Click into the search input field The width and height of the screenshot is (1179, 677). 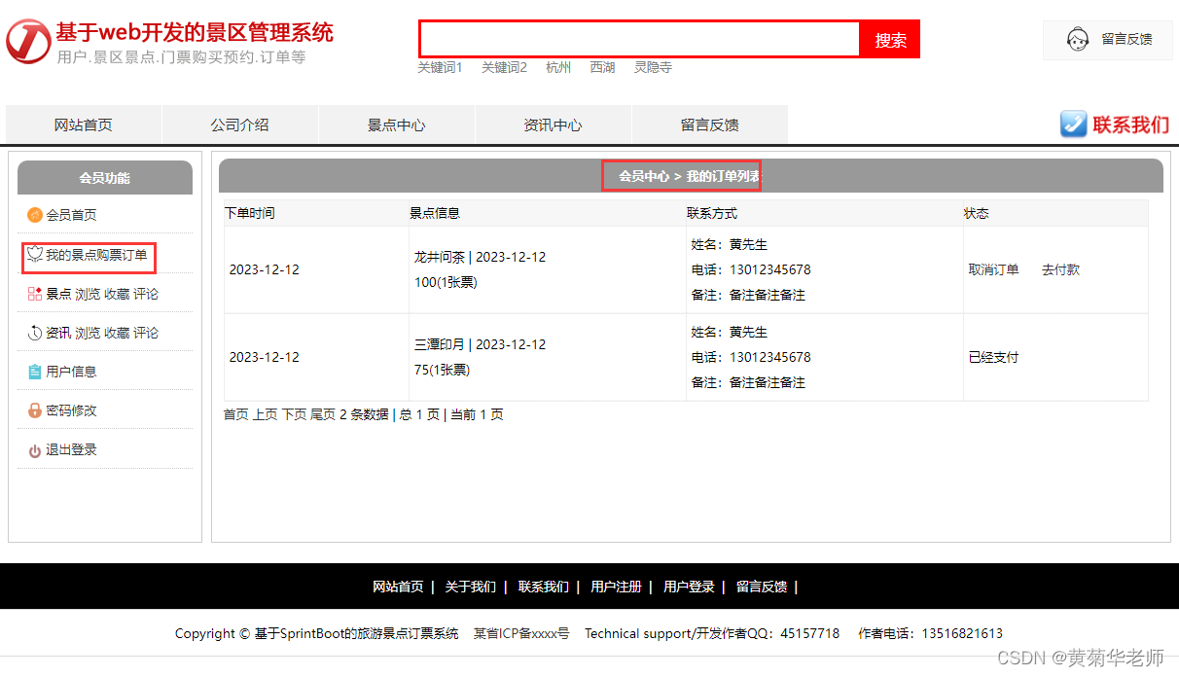point(640,39)
